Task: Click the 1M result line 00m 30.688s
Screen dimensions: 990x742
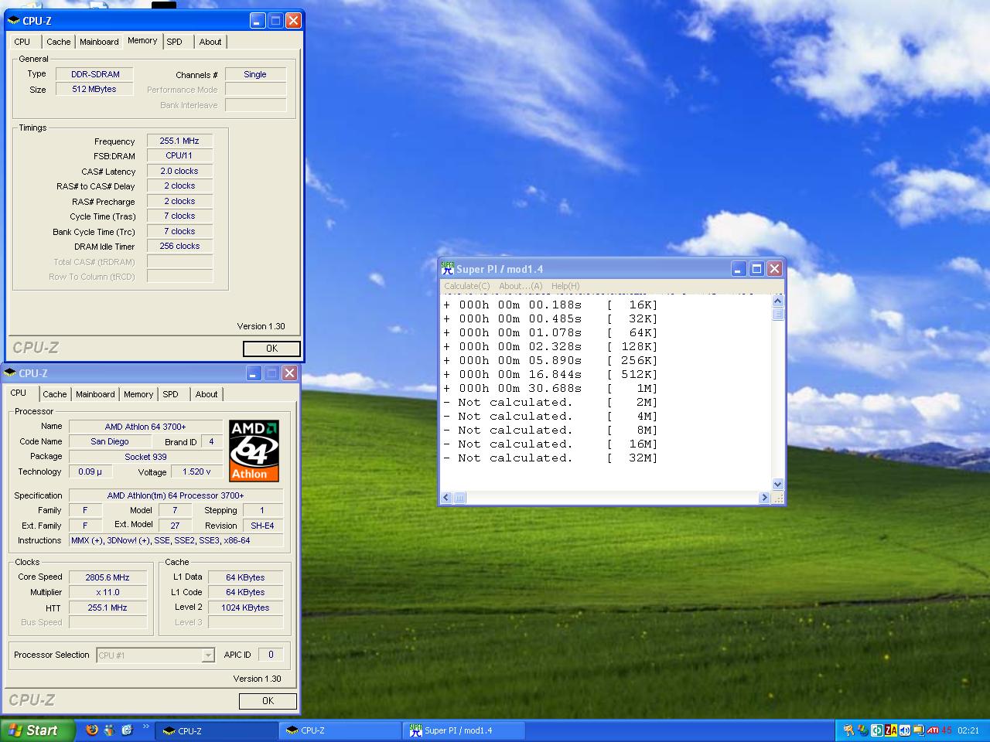Action: [551, 389]
